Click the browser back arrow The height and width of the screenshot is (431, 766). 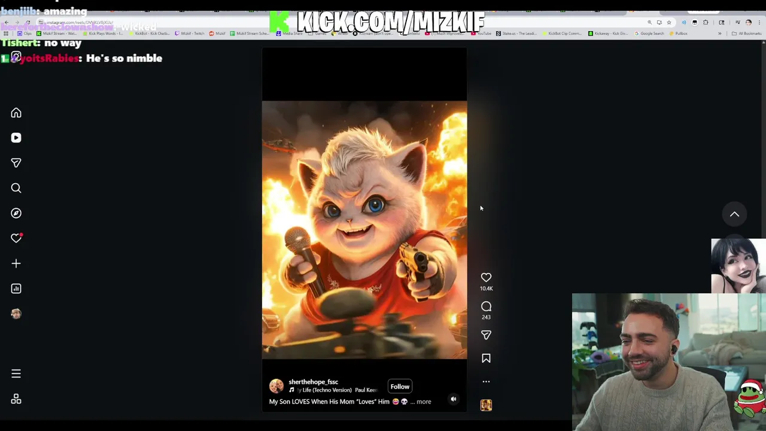click(7, 22)
